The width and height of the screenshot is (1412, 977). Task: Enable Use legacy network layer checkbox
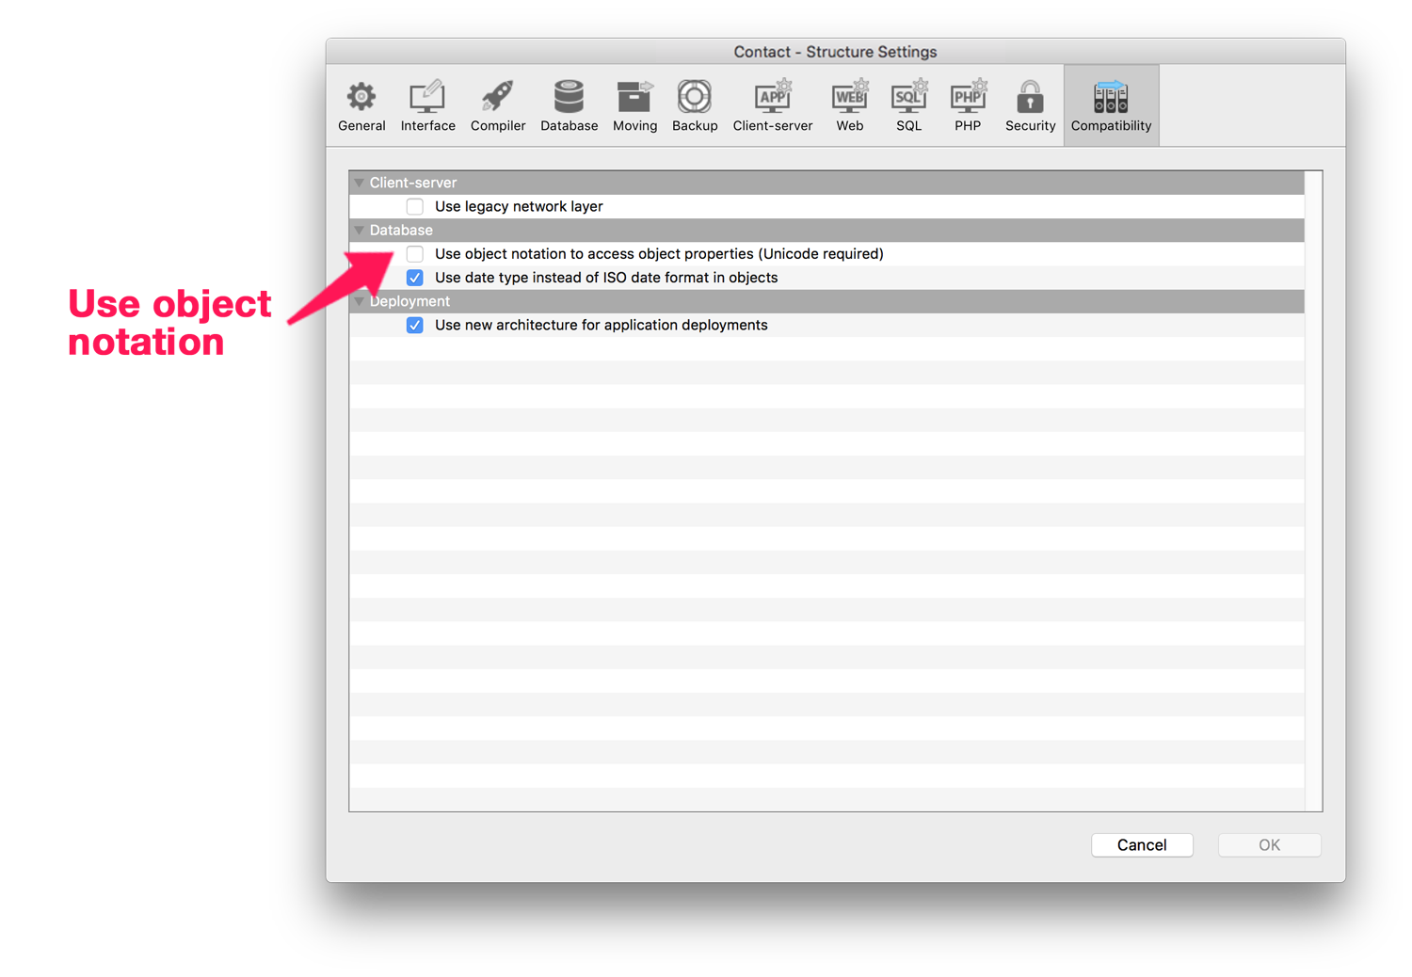(415, 206)
